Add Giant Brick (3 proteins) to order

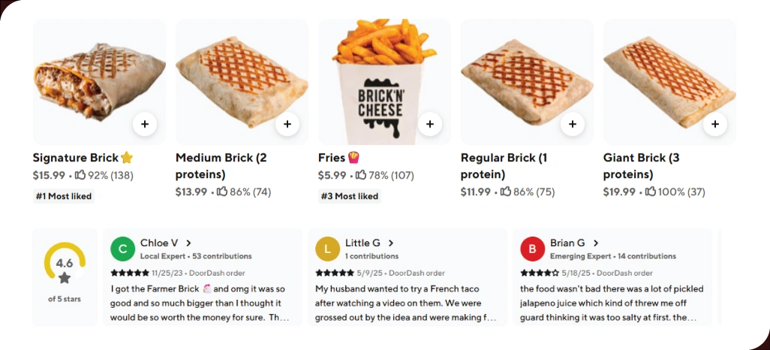click(x=715, y=124)
